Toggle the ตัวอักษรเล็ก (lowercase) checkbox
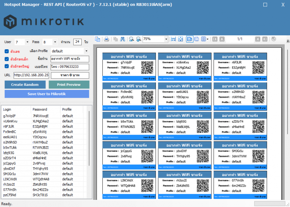Viewport: 290px width, 207px height. point(7,59)
